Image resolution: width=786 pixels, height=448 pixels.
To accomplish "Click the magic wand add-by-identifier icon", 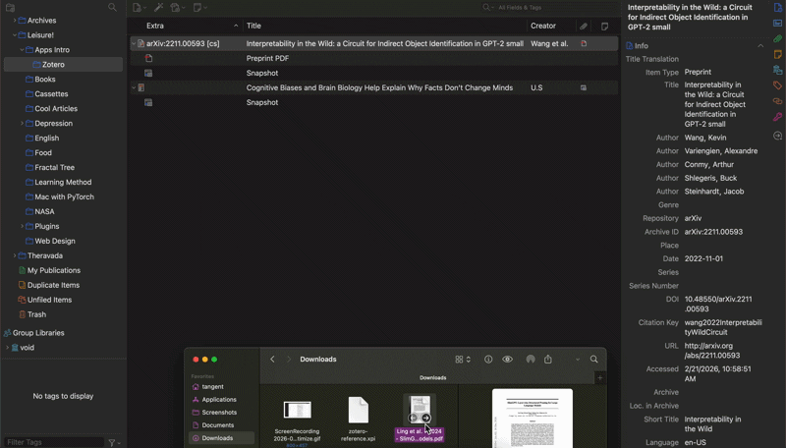I will [159, 8].
